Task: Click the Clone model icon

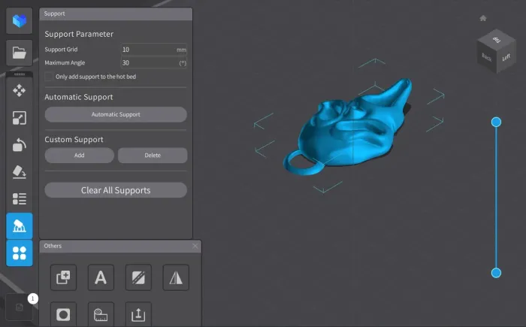Action: [63, 277]
